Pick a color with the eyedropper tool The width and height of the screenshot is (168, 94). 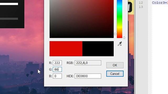pyautogui.click(x=120, y=44)
